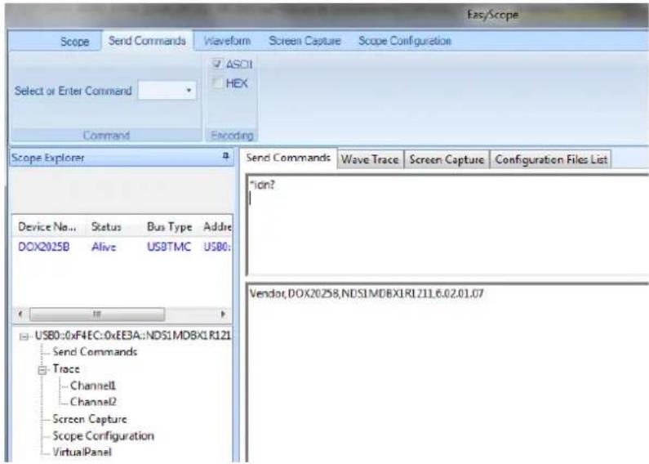
Task: Sort by Address column header
Action: click(x=217, y=227)
